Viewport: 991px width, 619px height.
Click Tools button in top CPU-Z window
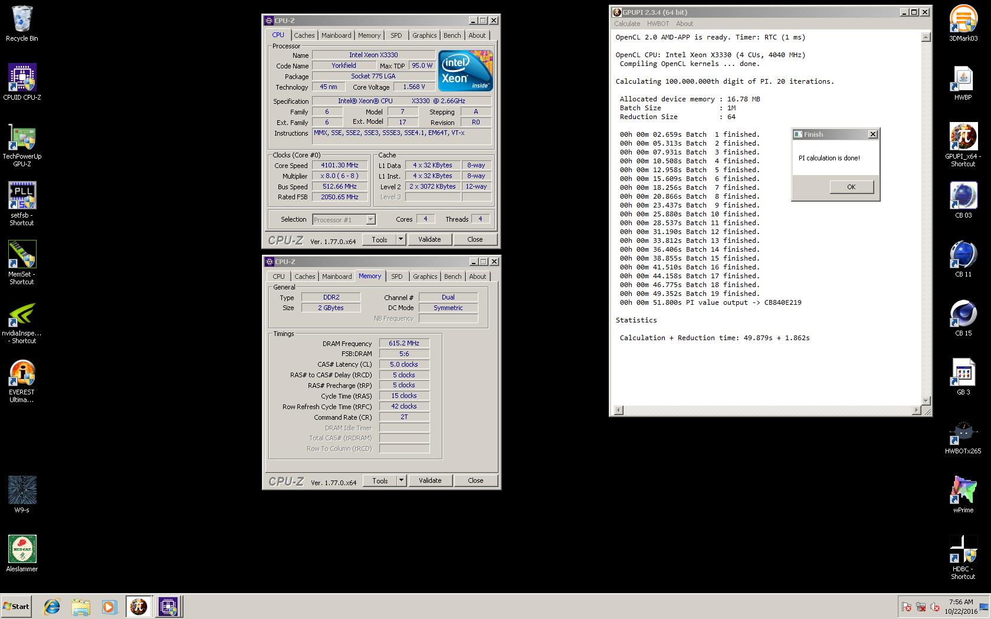coord(379,239)
